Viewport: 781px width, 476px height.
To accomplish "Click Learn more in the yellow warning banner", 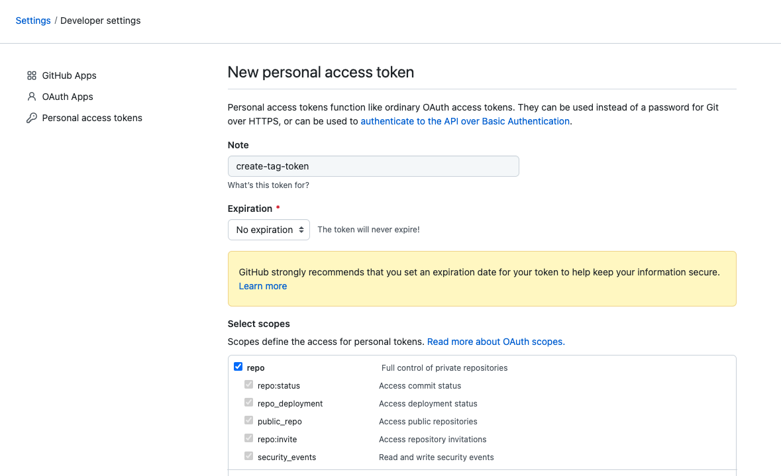I will pos(262,285).
